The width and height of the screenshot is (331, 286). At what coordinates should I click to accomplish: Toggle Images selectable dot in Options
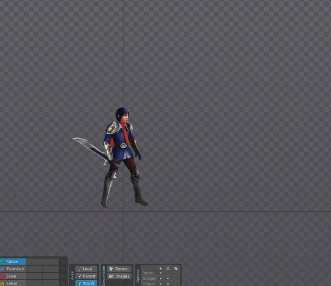point(161,278)
